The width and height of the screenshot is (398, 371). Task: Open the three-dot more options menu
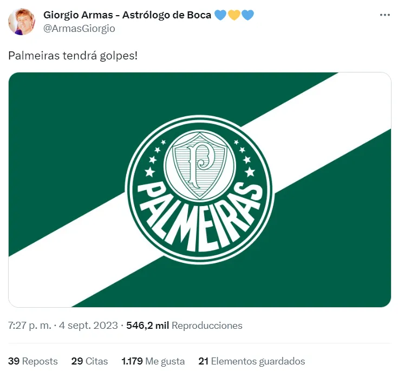pos(384,15)
